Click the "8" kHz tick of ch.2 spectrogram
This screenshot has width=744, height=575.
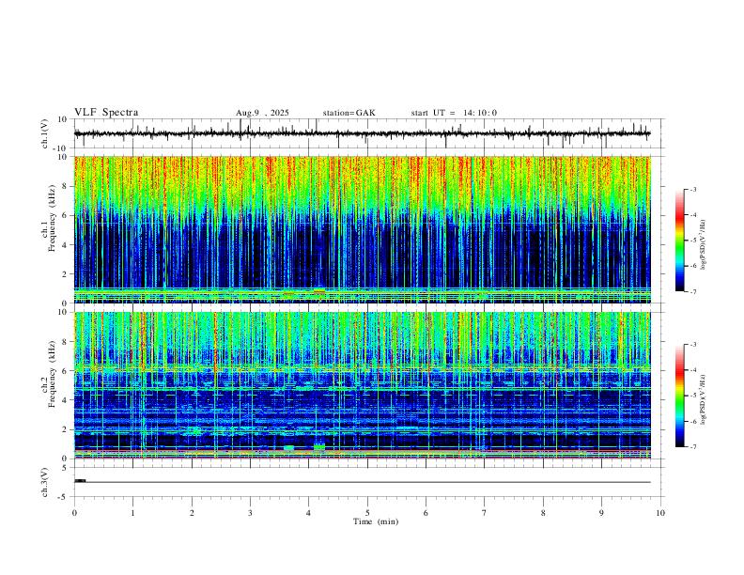(66, 342)
